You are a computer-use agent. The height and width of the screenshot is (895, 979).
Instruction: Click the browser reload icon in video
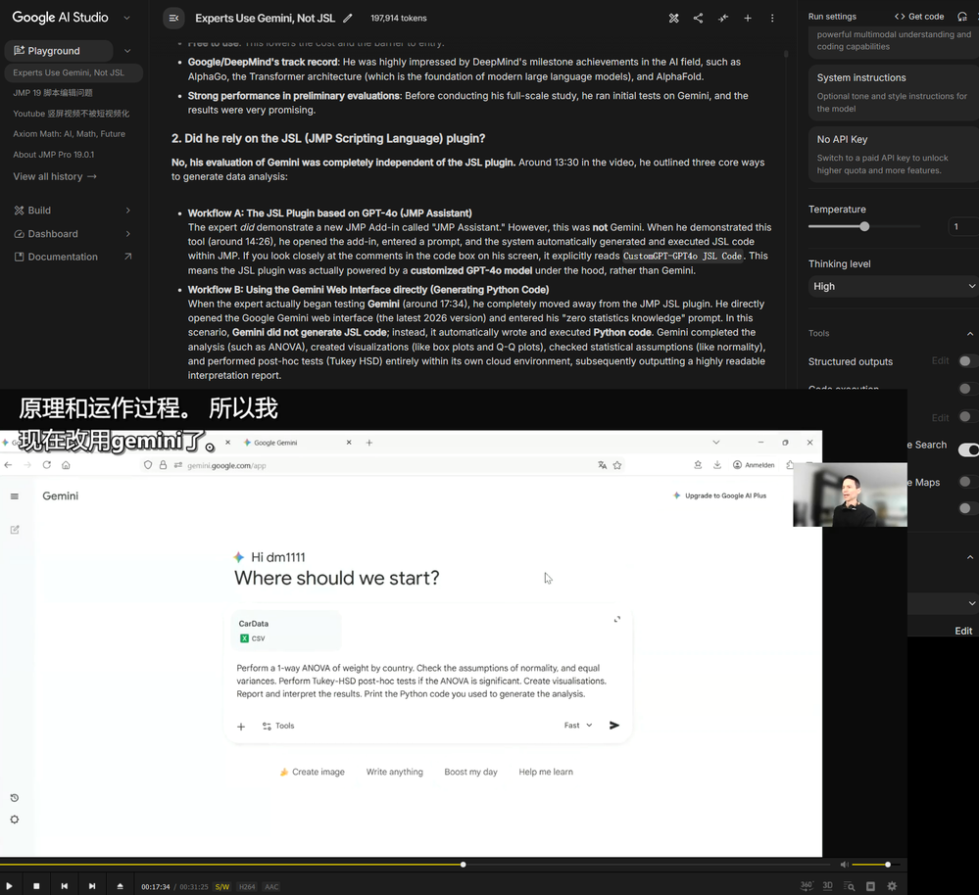point(47,465)
